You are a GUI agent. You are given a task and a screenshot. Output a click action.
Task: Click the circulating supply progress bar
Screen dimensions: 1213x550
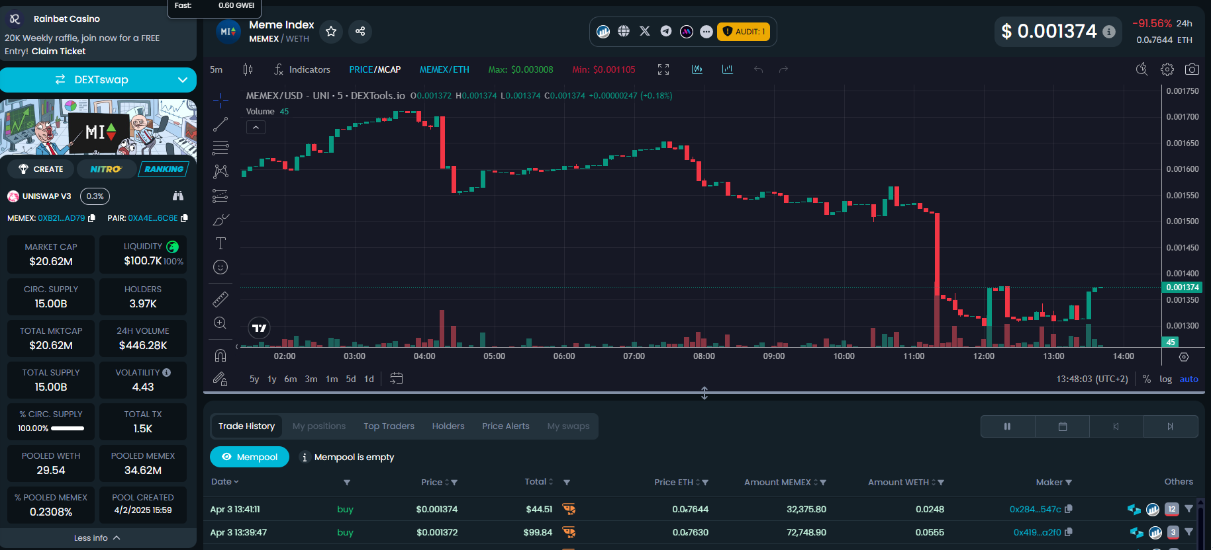(68, 428)
